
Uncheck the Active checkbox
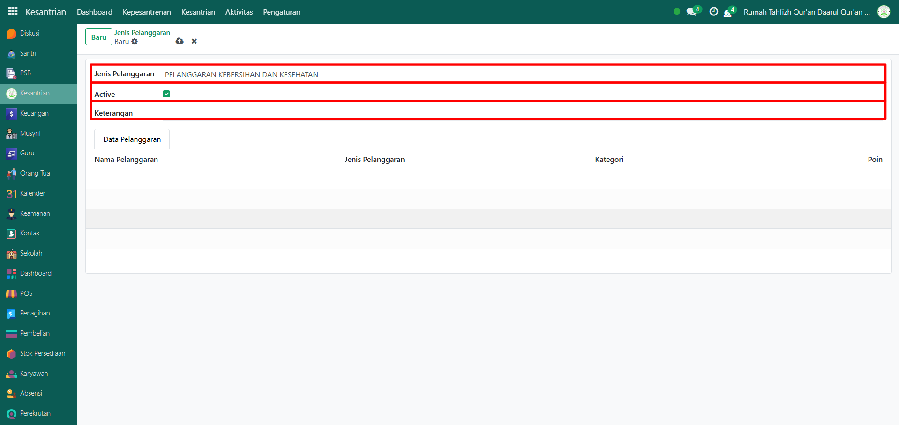tap(166, 94)
